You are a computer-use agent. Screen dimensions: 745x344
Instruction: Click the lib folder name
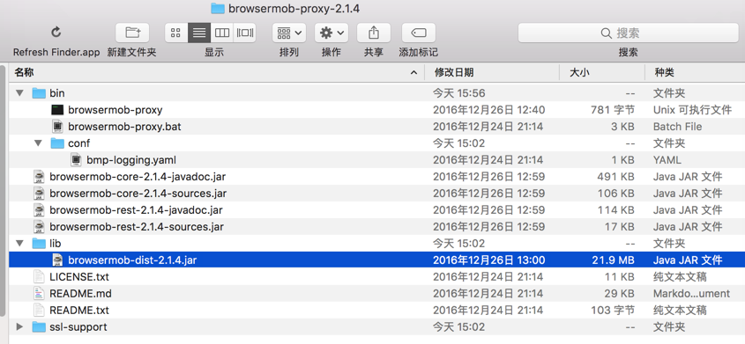click(x=56, y=243)
